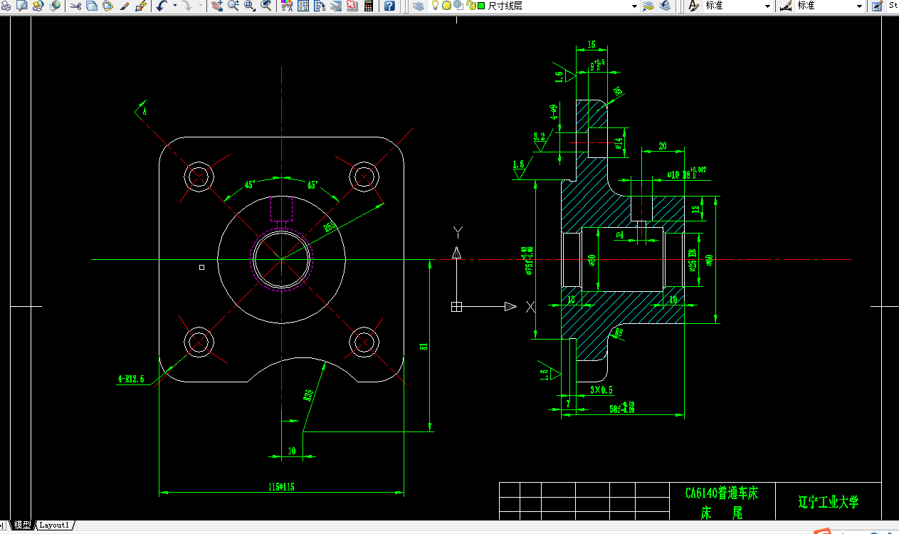Image resolution: width=899 pixels, height=534 pixels.
Task: Open the text style 标准 dropdown
Action: click(x=767, y=6)
